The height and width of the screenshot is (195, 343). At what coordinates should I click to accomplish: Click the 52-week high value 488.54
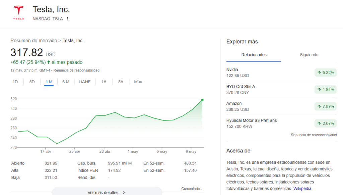click(x=190, y=163)
